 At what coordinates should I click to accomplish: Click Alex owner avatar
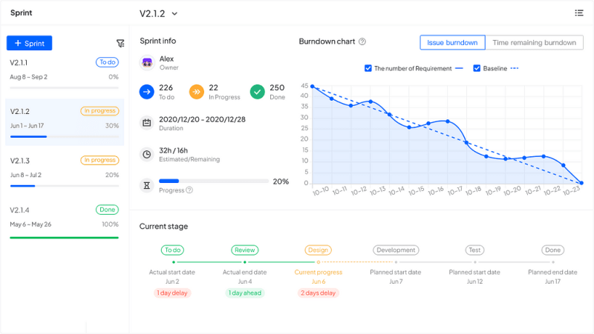pos(147,63)
